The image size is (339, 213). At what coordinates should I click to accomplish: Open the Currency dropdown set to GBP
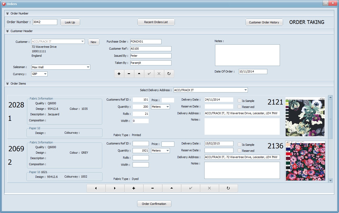(45, 74)
